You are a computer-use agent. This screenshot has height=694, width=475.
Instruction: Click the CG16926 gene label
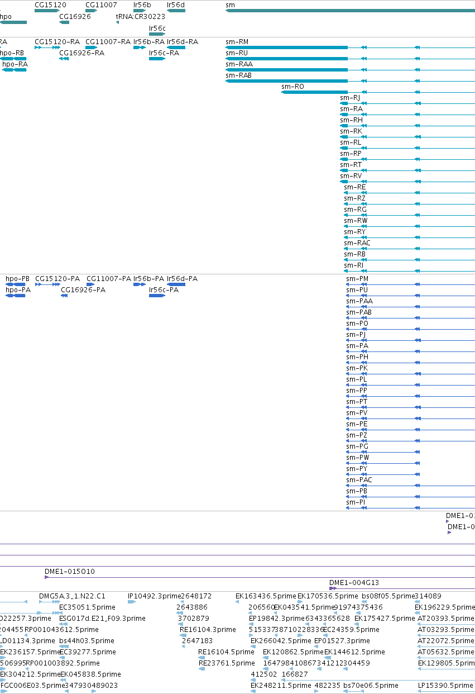click(x=75, y=16)
